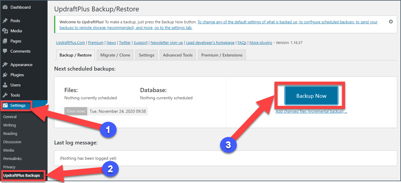The image size is (401, 183).
Task: Open the Pages admin menu
Action: coord(16,41)
